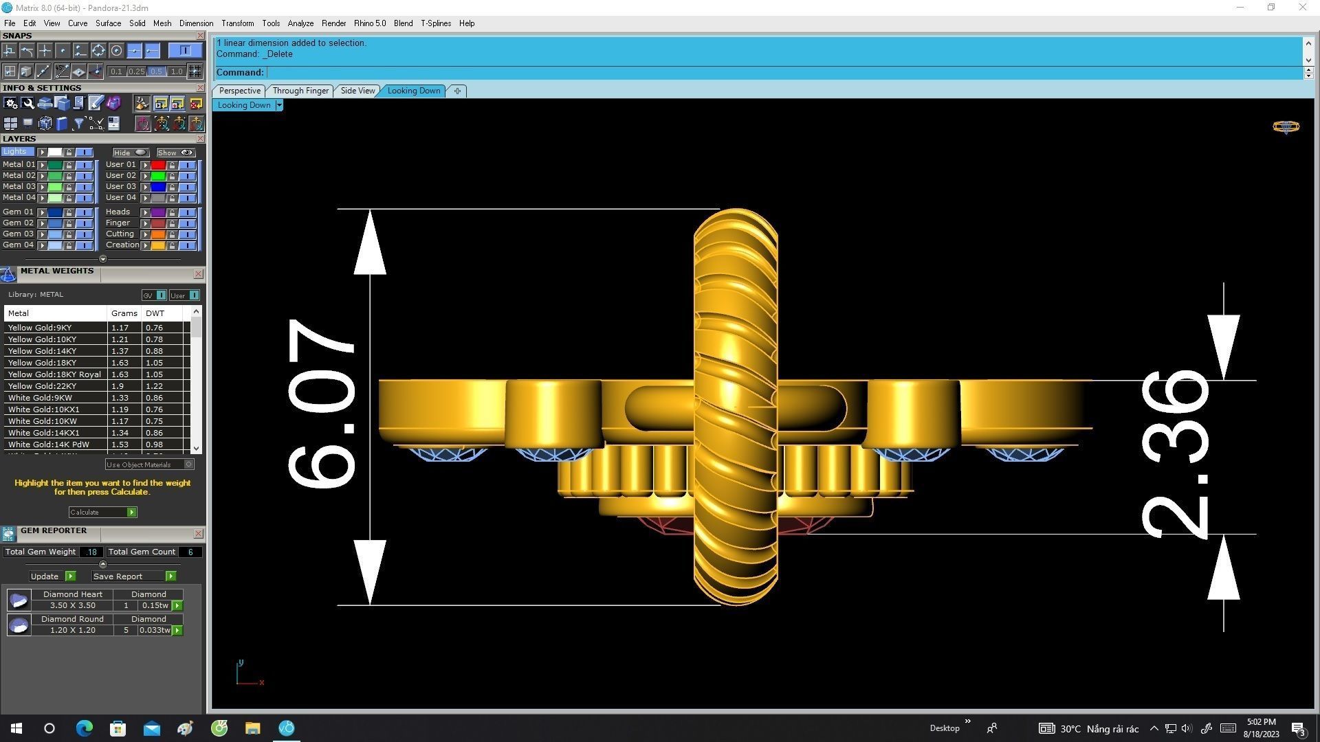Screen dimensions: 1320x742
Task: Expand the Diamond Heart 0.15tw gem entry
Action: 177,606
